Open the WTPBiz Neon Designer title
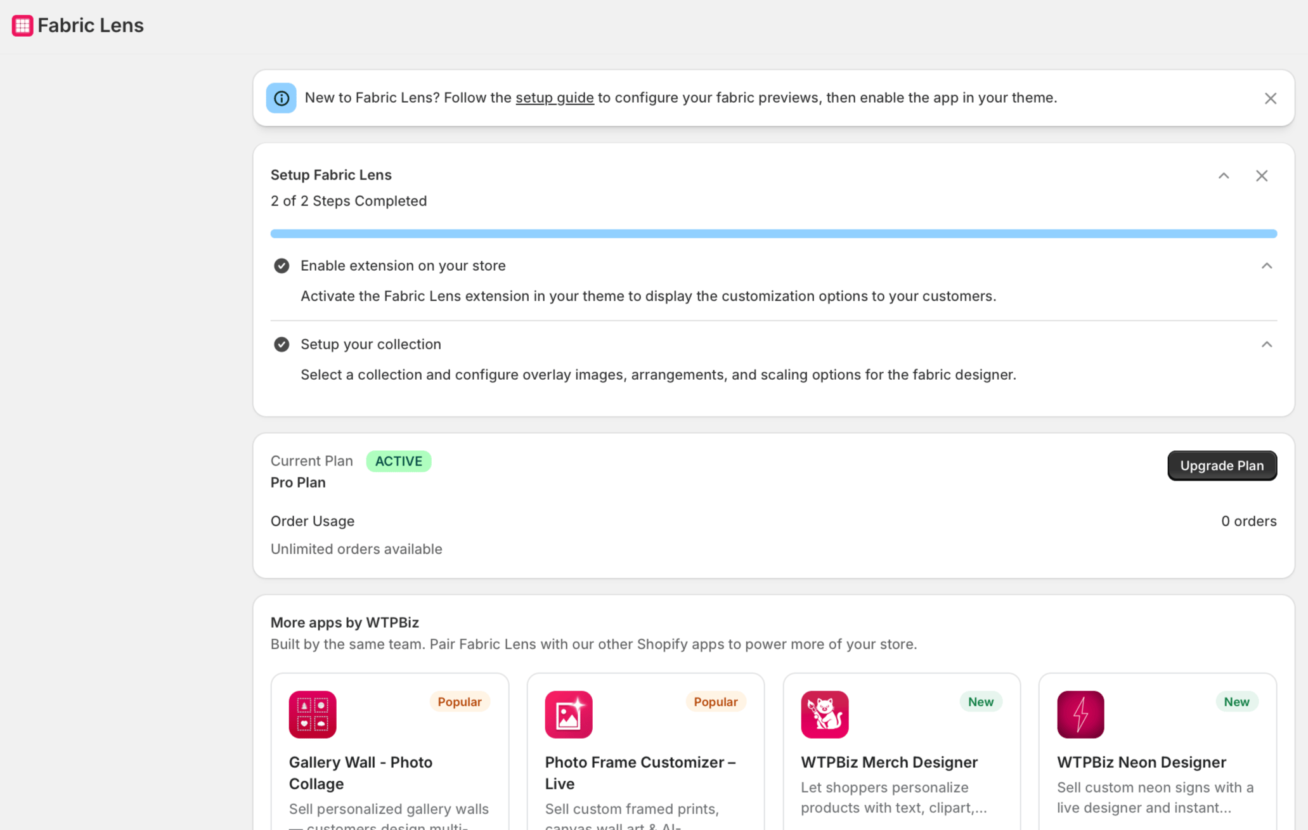Image resolution: width=1308 pixels, height=830 pixels. click(1141, 762)
